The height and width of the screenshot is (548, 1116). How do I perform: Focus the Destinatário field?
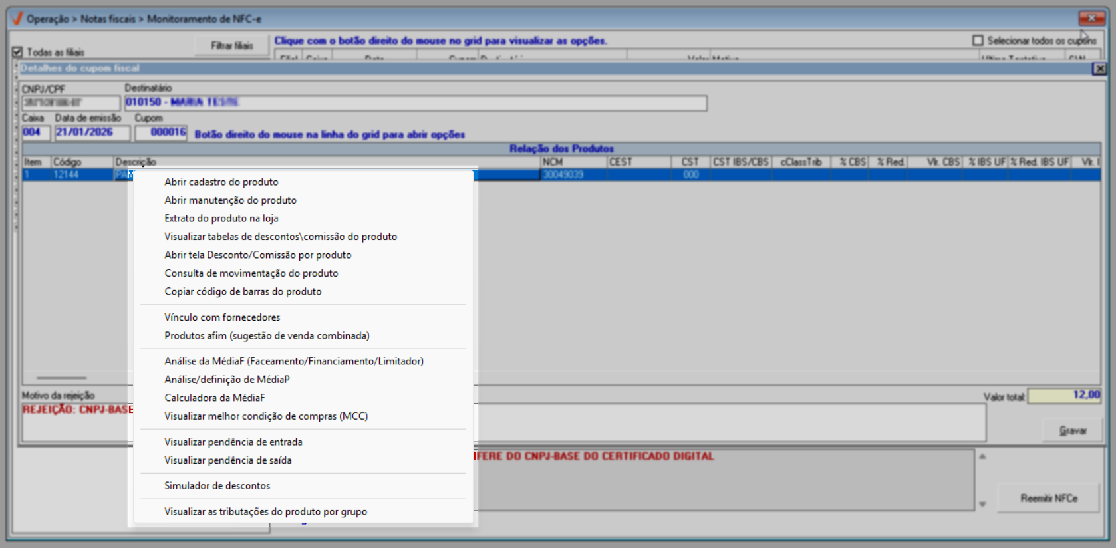click(x=416, y=103)
